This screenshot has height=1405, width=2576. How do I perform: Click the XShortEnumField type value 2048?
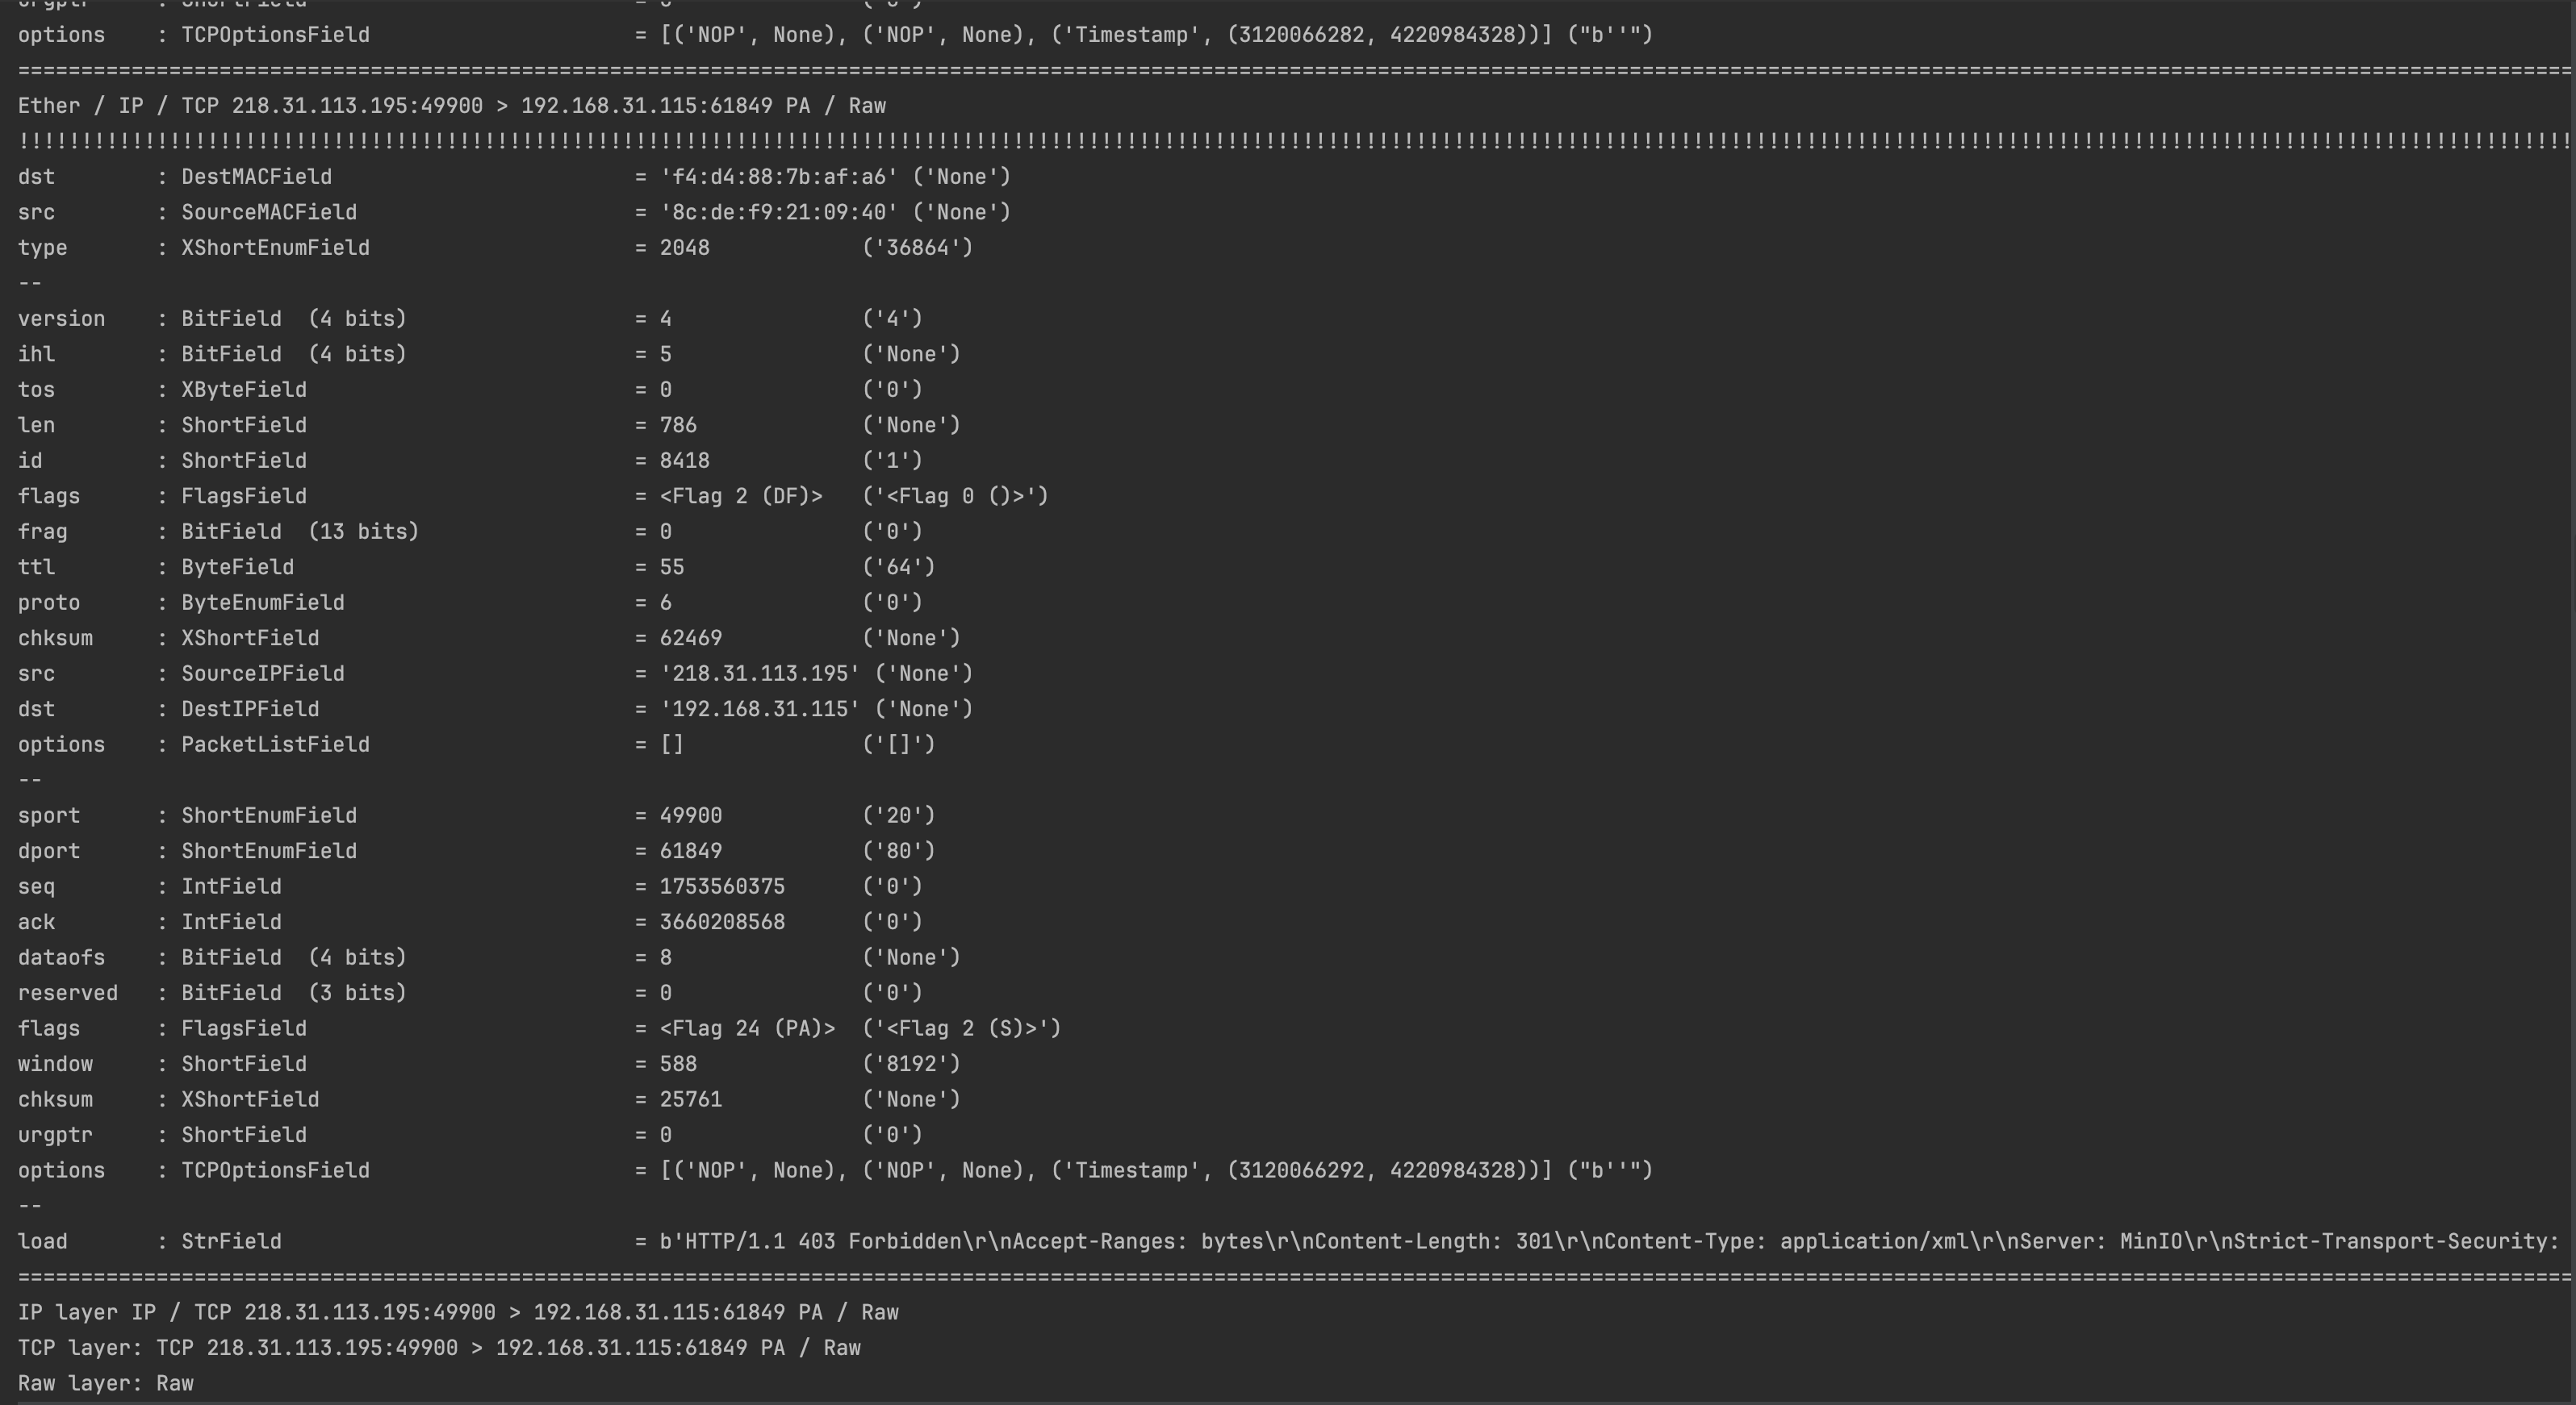point(684,248)
